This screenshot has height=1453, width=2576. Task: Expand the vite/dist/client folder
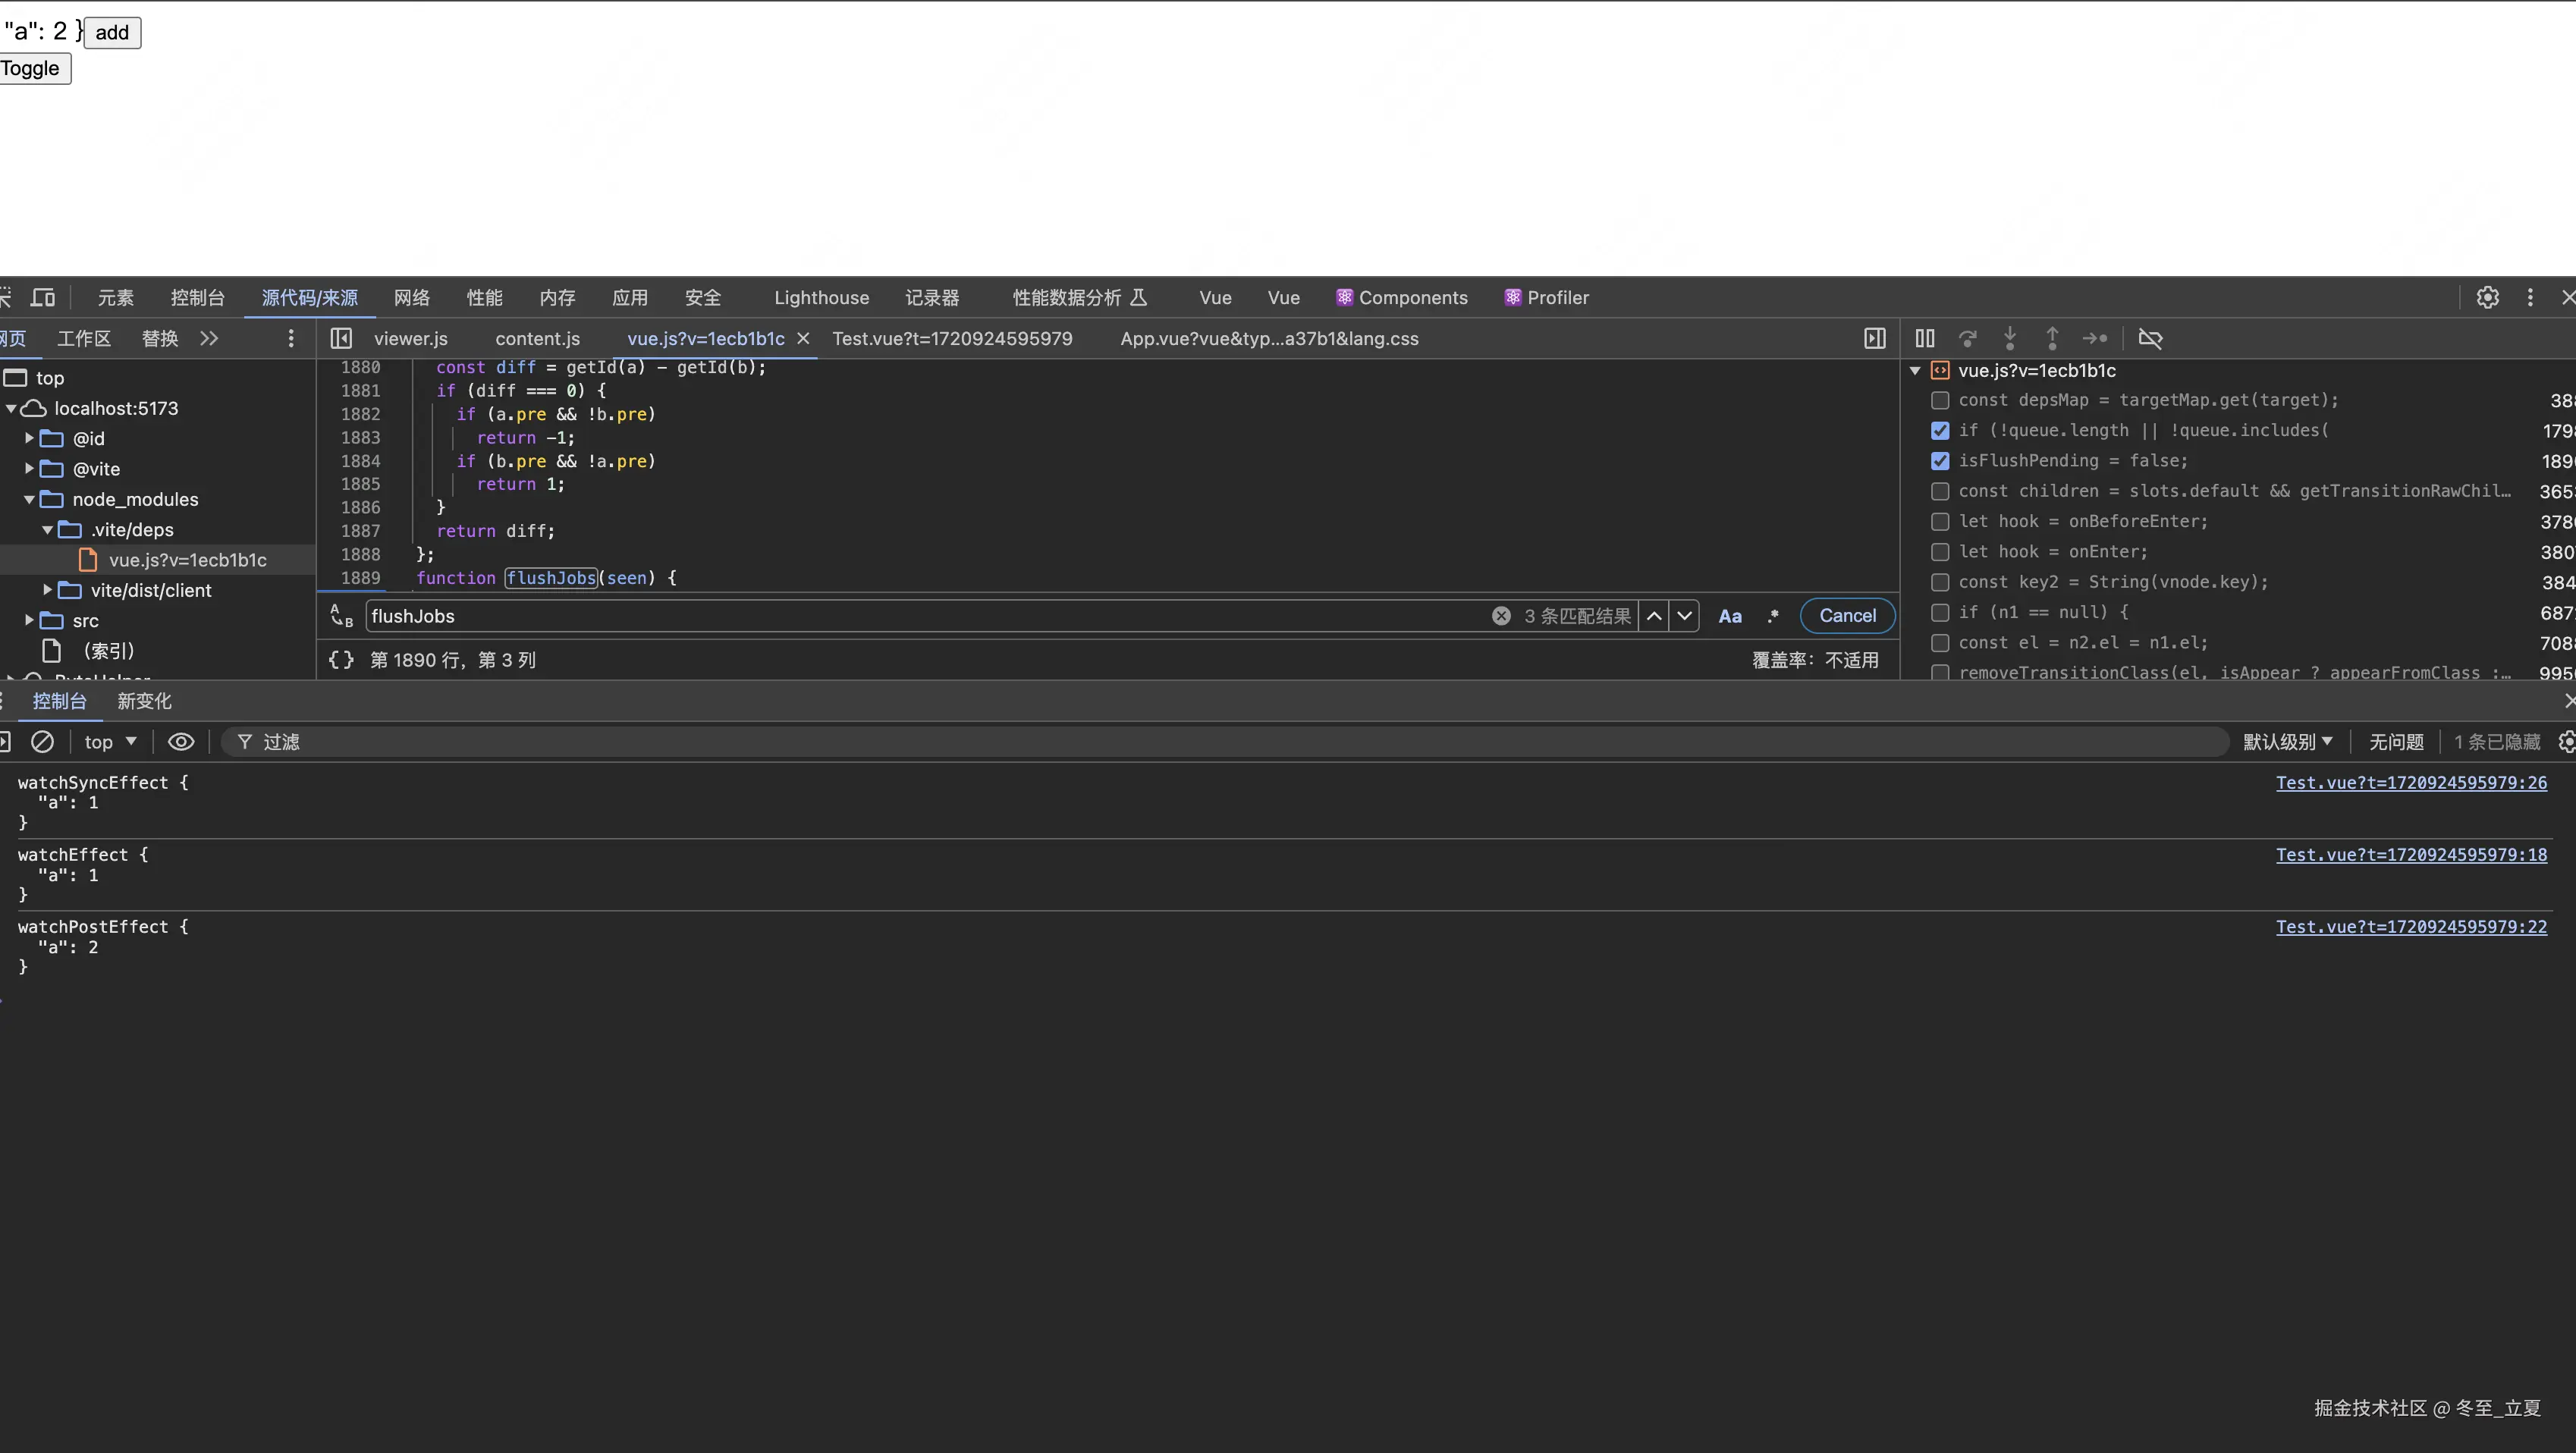coord(47,590)
